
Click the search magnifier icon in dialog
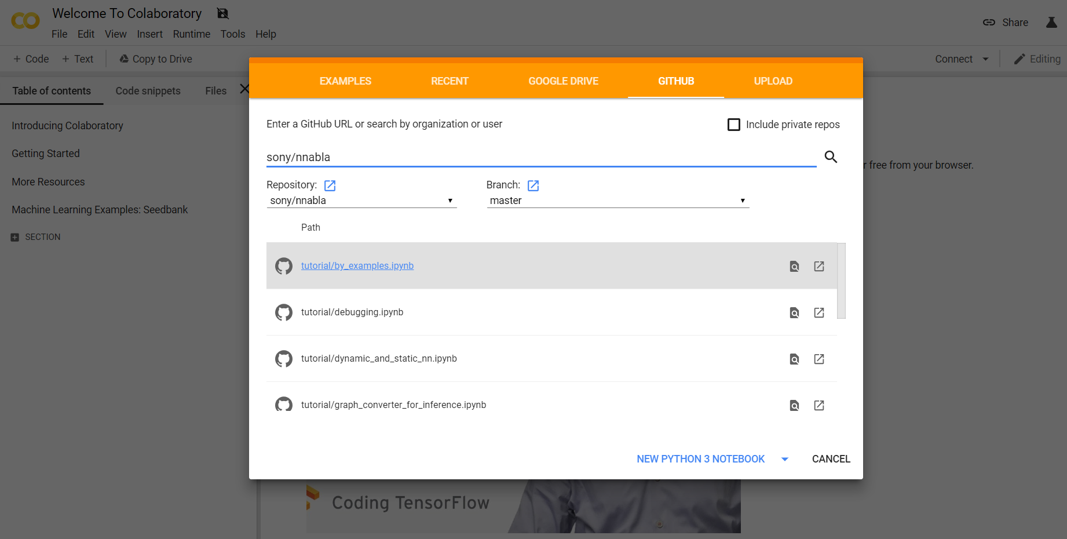coord(831,156)
